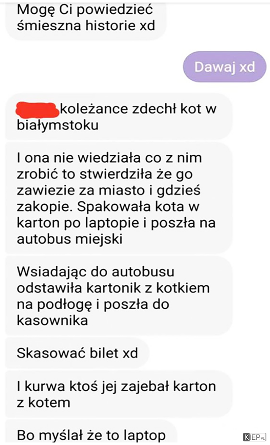
Task: Click the 'Skasować bilet xd' message
Action: [x=77, y=353]
